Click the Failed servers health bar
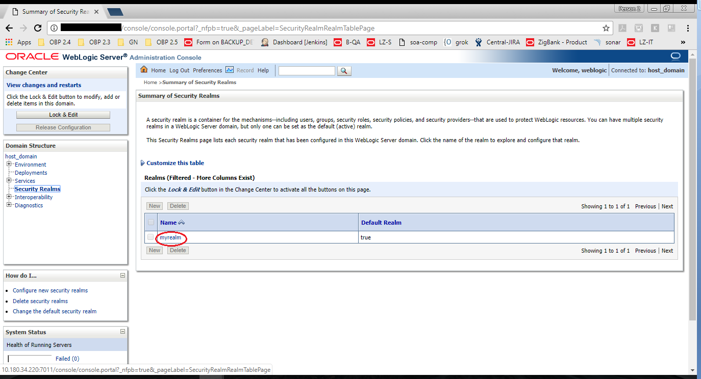 click(x=30, y=359)
